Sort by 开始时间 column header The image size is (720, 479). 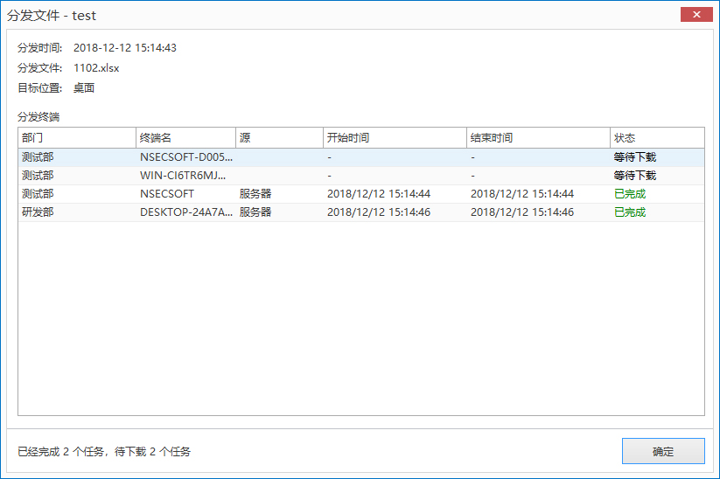pyautogui.click(x=395, y=138)
